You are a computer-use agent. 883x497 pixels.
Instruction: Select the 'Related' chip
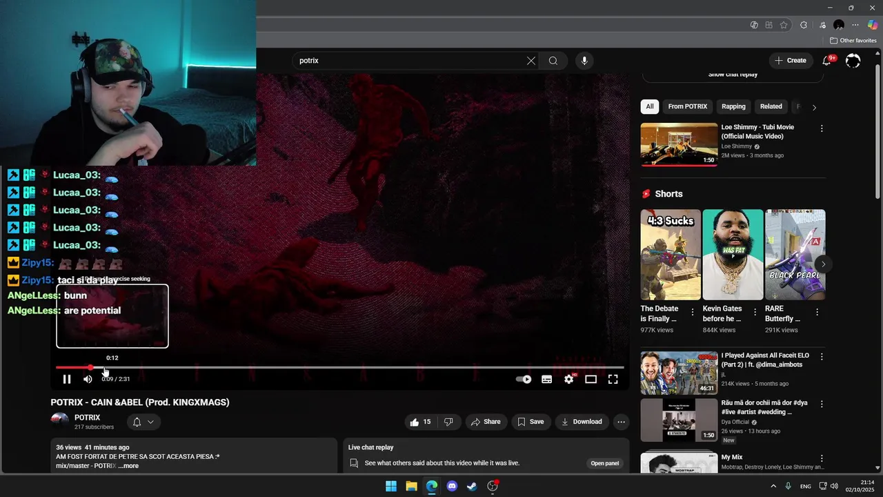(x=771, y=106)
